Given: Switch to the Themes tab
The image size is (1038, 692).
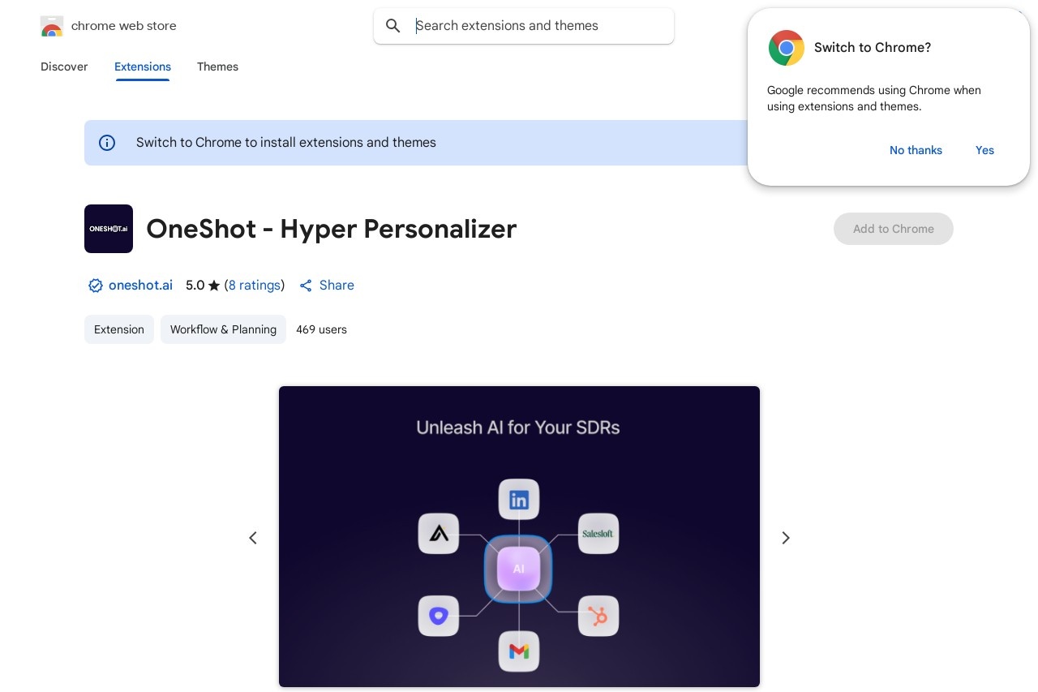Looking at the screenshot, I should 217,67.
